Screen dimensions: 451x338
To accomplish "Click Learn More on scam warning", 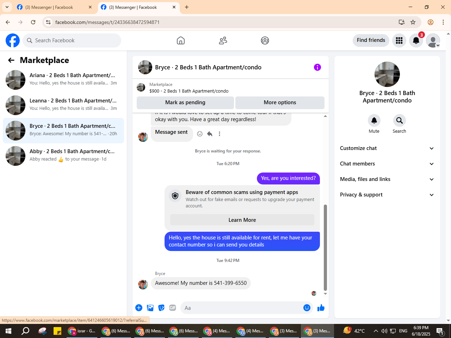I will 242,220.
